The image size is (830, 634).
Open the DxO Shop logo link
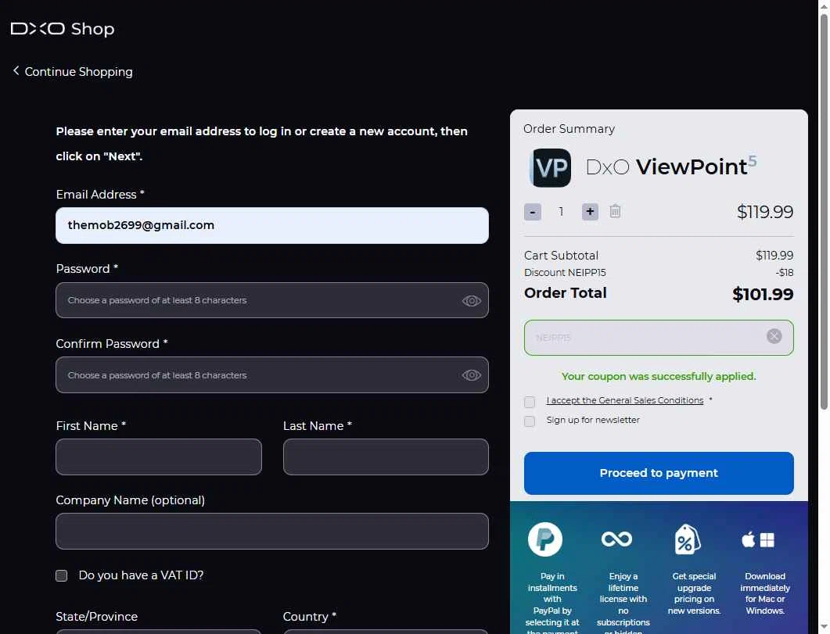pos(63,29)
